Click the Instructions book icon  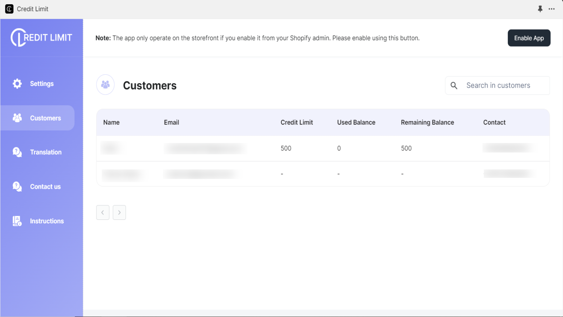click(x=17, y=221)
